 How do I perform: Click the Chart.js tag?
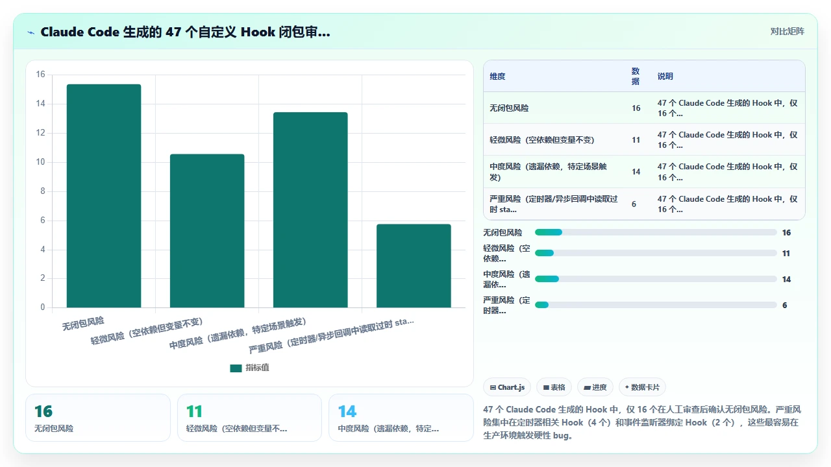(x=507, y=387)
